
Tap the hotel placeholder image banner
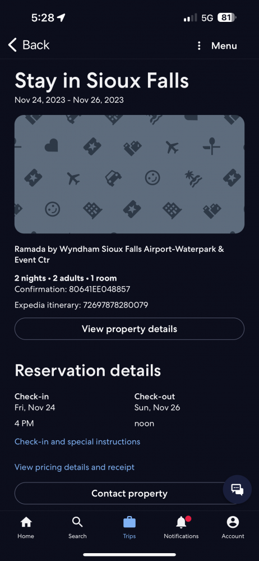tap(129, 174)
